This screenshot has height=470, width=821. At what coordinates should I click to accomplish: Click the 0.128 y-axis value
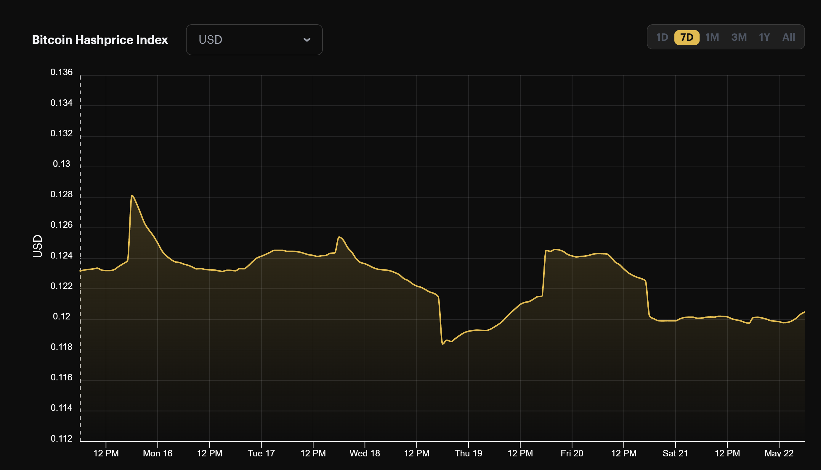[61, 194]
